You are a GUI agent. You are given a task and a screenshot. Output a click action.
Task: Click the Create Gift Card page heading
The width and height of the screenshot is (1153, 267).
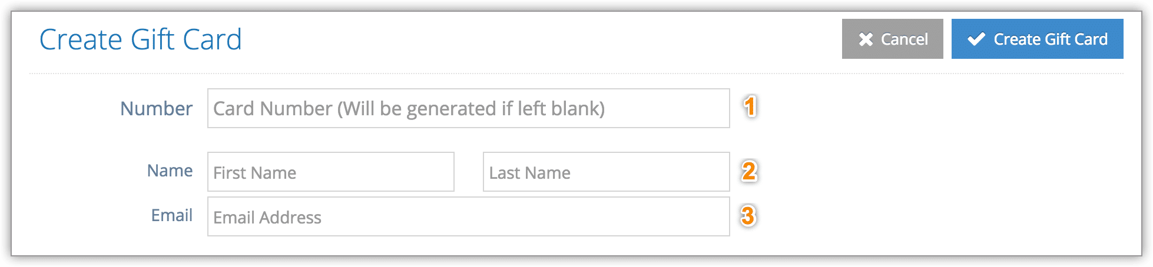(x=140, y=39)
